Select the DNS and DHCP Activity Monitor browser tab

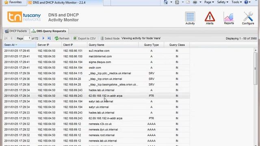pyautogui.click(x=65, y=3)
